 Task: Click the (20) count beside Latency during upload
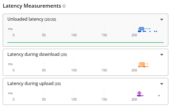pyautogui.click(x=58, y=84)
